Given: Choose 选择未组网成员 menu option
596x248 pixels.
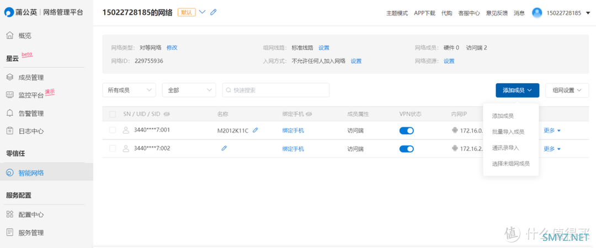Looking at the screenshot, I should pyautogui.click(x=511, y=164).
